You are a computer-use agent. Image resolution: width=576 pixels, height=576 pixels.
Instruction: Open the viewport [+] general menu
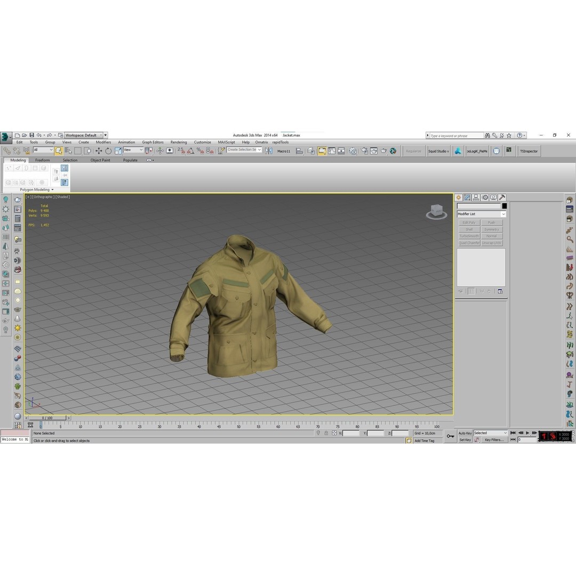point(28,197)
